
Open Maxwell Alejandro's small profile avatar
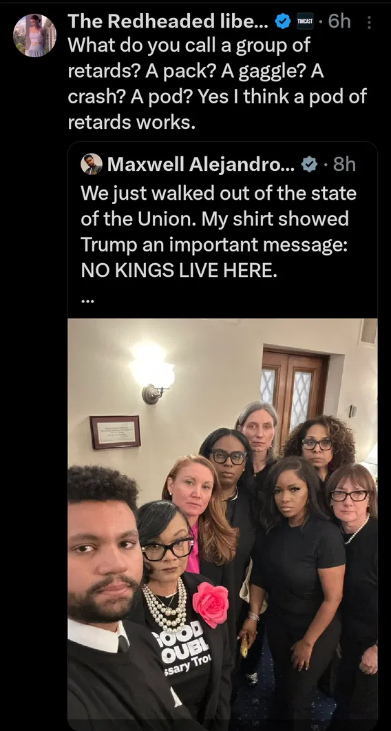tap(92, 164)
